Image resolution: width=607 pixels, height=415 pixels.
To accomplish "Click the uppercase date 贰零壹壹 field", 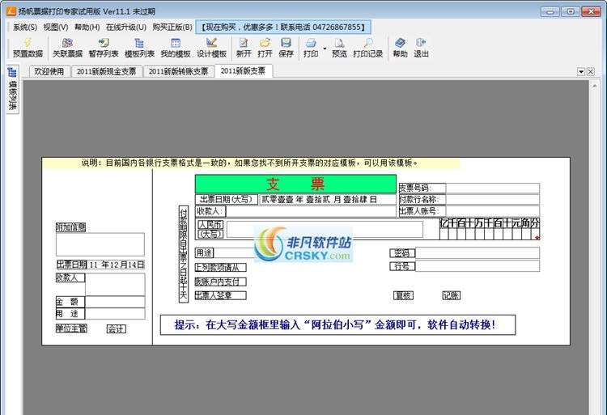I will click(x=328, y=200).
